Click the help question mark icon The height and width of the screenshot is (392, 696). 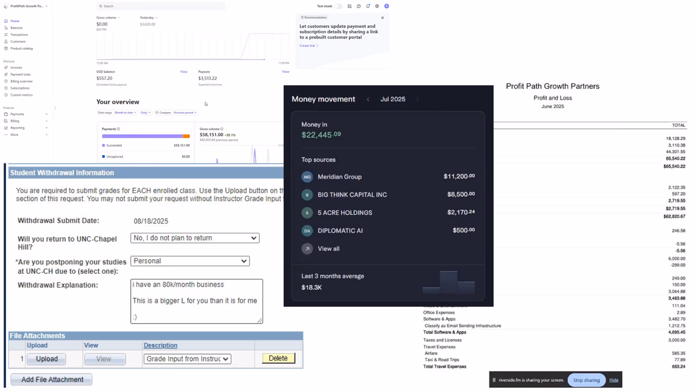[358, 6]
